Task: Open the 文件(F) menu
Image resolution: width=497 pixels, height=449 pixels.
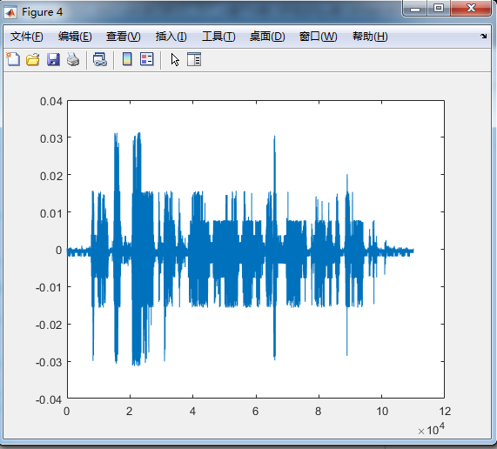Action: coord(27,37)
